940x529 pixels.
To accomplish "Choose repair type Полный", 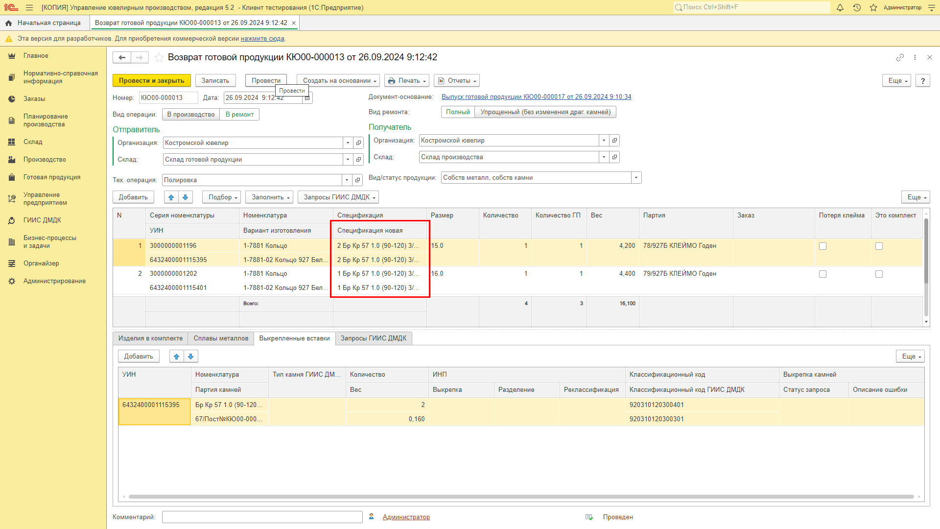I will [458, 112].
